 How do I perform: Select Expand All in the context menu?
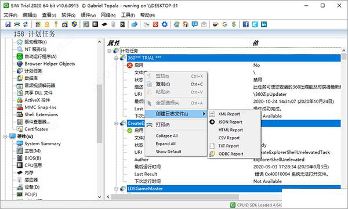point(176,144)
